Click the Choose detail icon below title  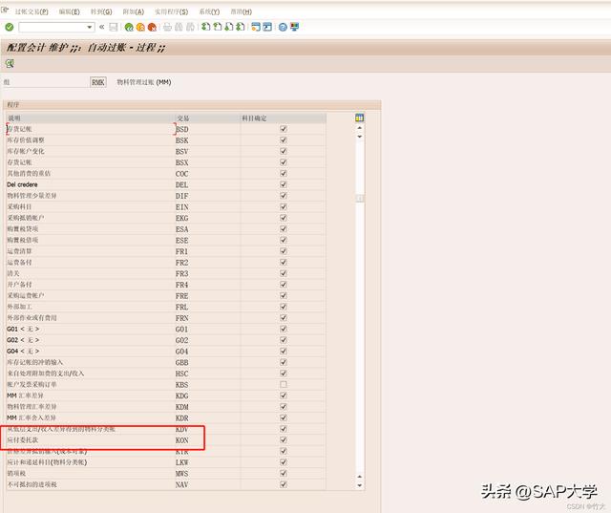tap(10, 63)
